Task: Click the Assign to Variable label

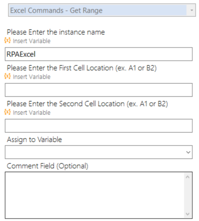Action: point(34,140)
